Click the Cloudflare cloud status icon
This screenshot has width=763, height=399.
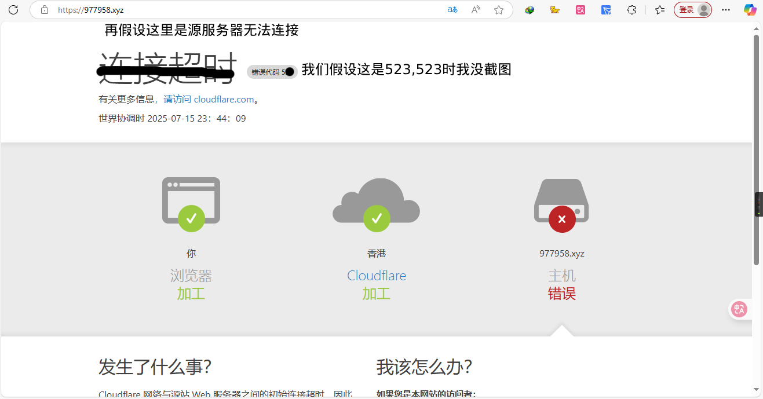[377, 204]
